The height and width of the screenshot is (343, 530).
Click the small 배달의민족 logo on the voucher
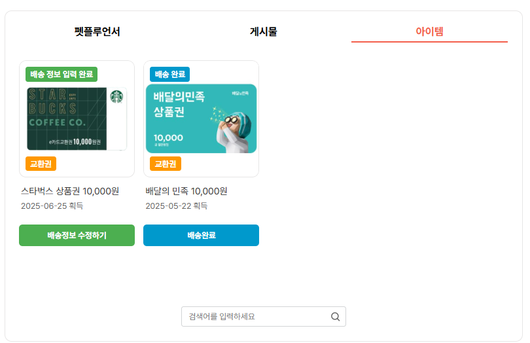click(x=240, y=93)
